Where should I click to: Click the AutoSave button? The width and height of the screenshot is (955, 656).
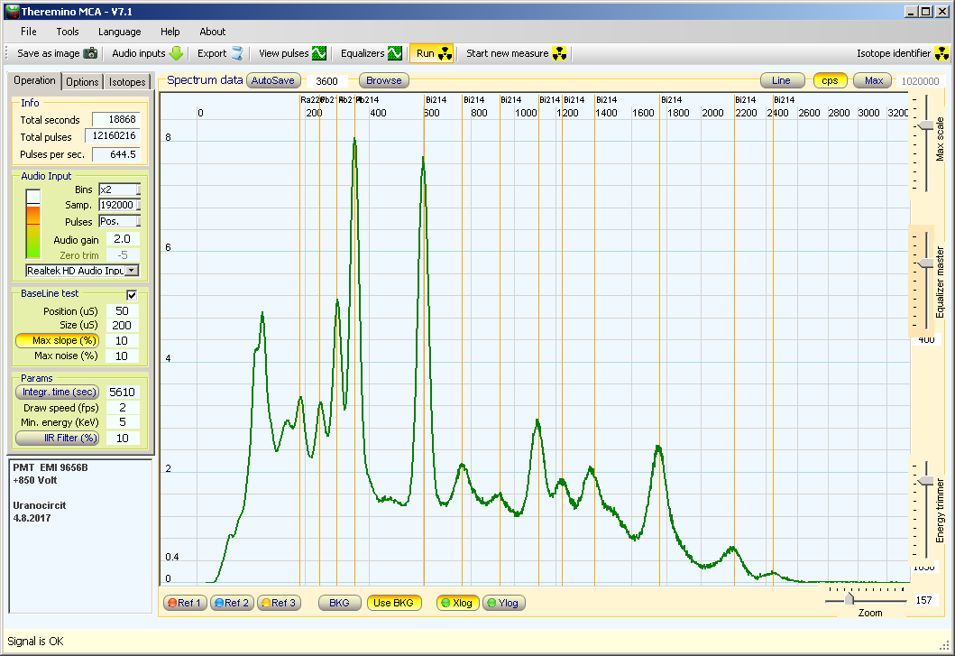[272, 80]
